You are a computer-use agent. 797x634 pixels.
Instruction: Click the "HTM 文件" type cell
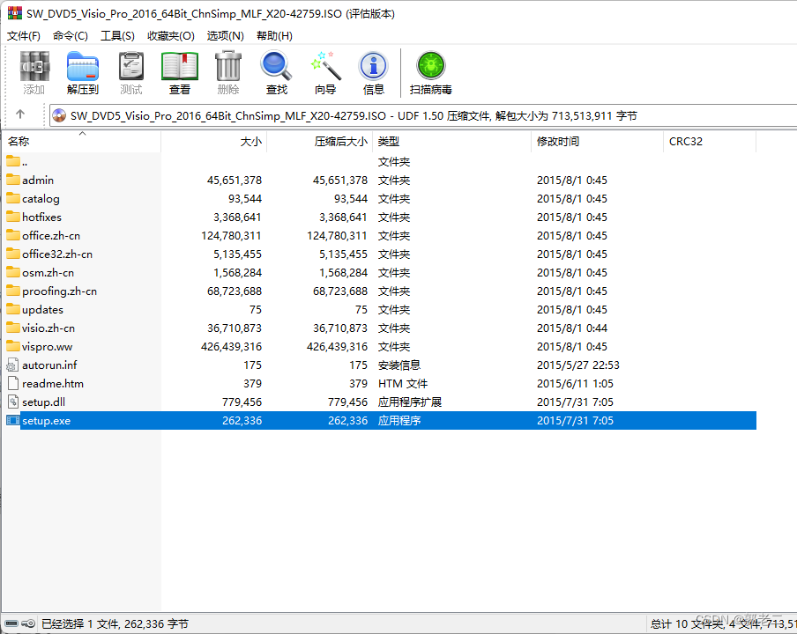403,383
